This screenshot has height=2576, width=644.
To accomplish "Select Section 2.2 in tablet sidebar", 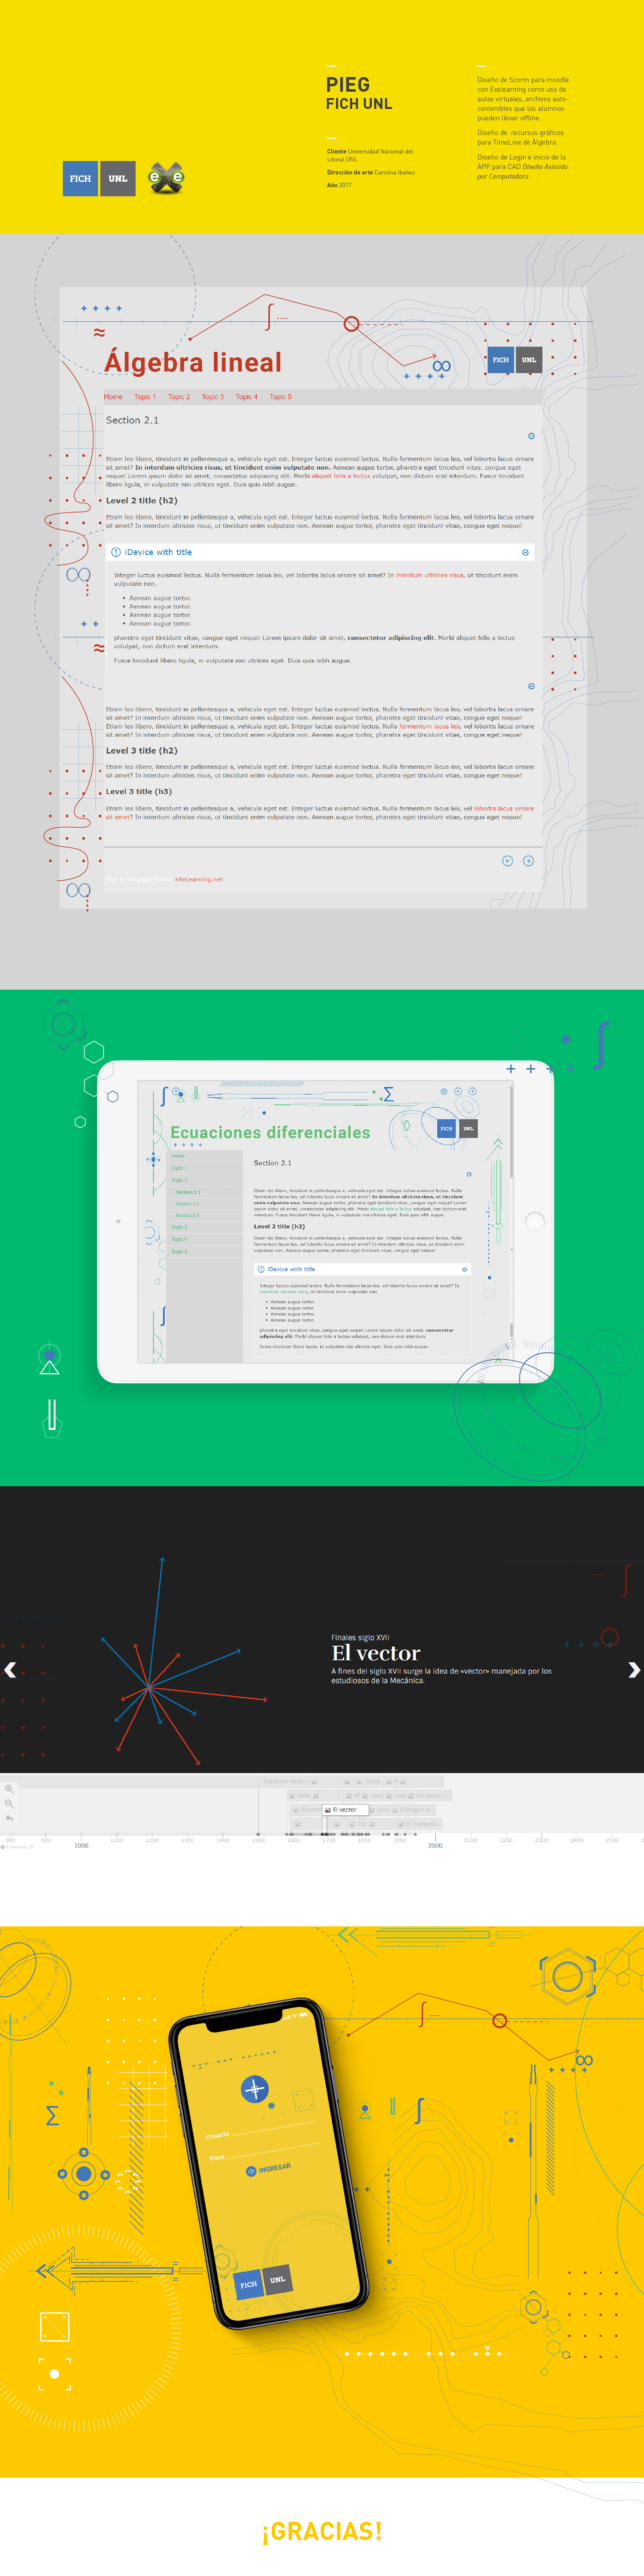I will (188, 1204).
